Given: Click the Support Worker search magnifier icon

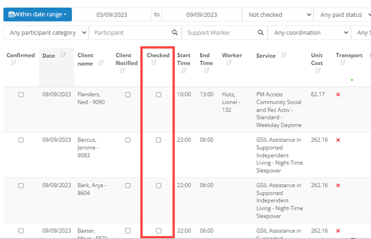Looking at the screenshot, I should [261, 33].
